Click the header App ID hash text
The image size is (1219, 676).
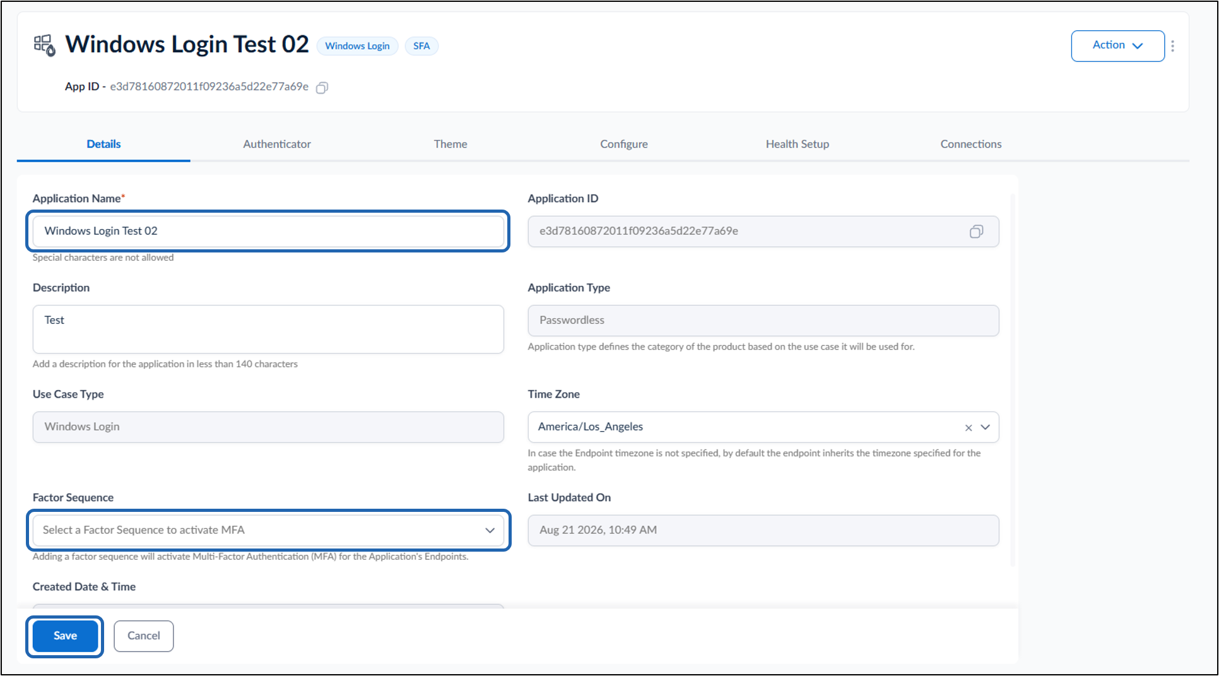(x=209, y=86)
